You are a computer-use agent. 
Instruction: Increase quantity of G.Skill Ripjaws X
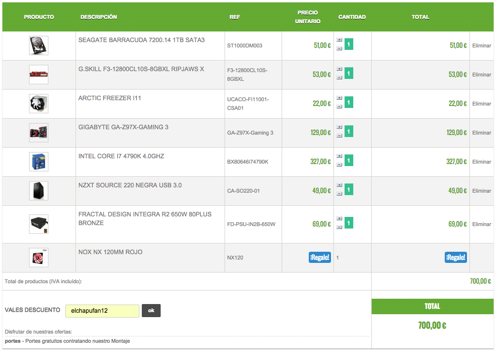[339, 69]
